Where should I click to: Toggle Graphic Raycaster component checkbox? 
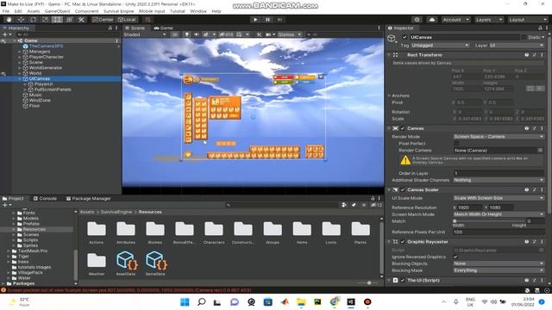(403, 242)
